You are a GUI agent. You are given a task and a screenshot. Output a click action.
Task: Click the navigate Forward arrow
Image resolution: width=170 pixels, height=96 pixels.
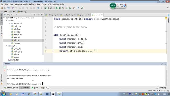coord(41,8)
